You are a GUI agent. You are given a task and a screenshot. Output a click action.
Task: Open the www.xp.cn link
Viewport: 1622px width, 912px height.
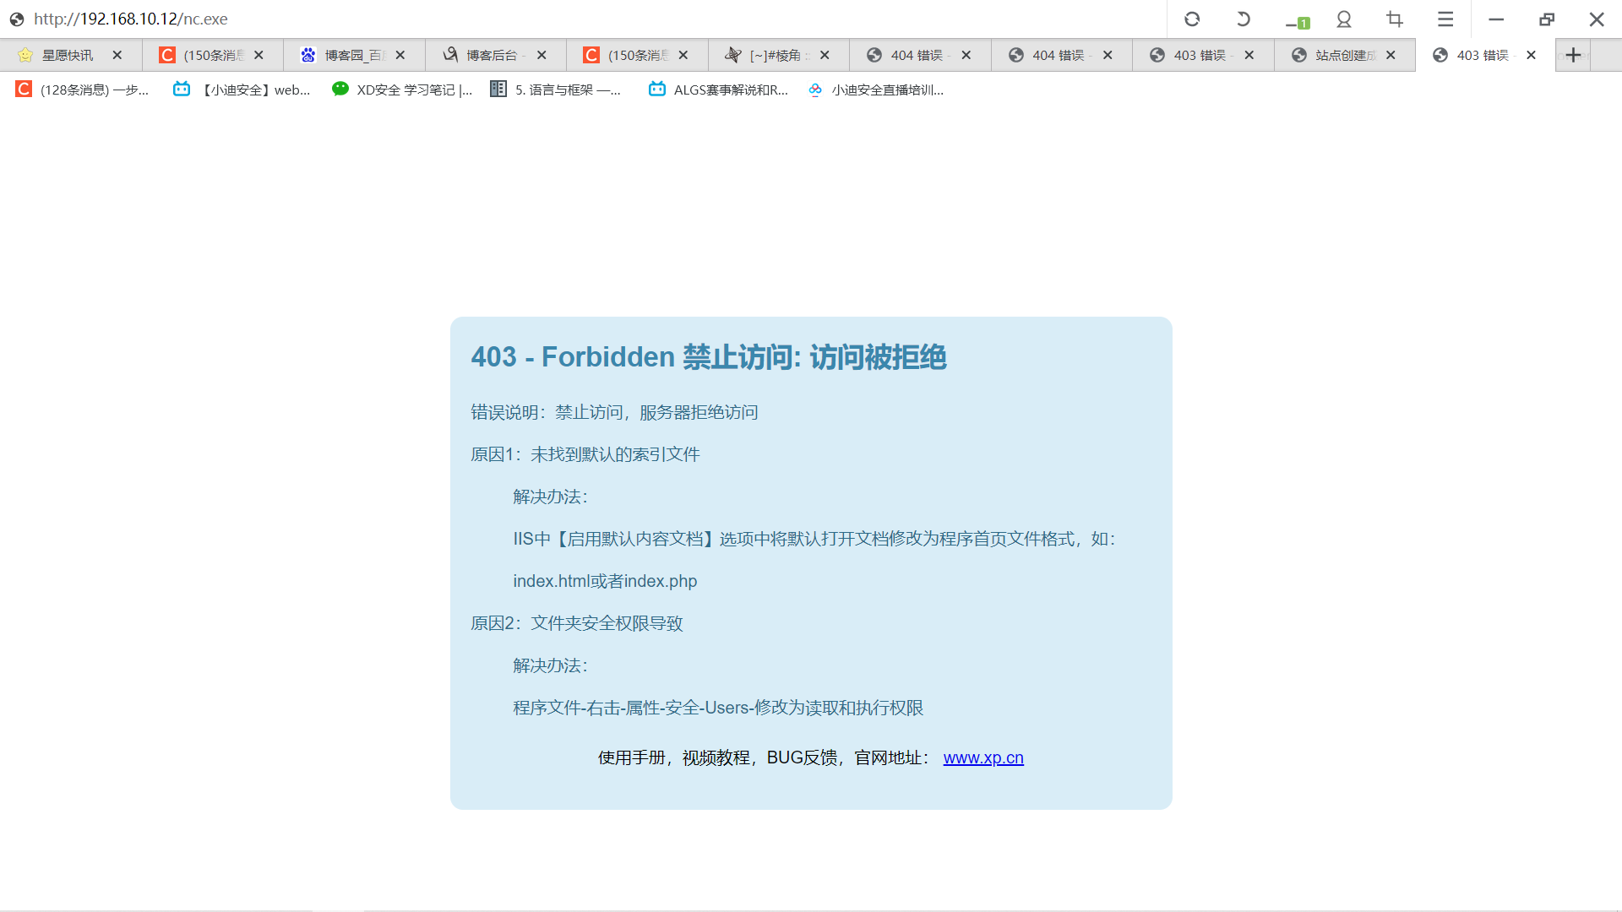click(x=982, y=757)
